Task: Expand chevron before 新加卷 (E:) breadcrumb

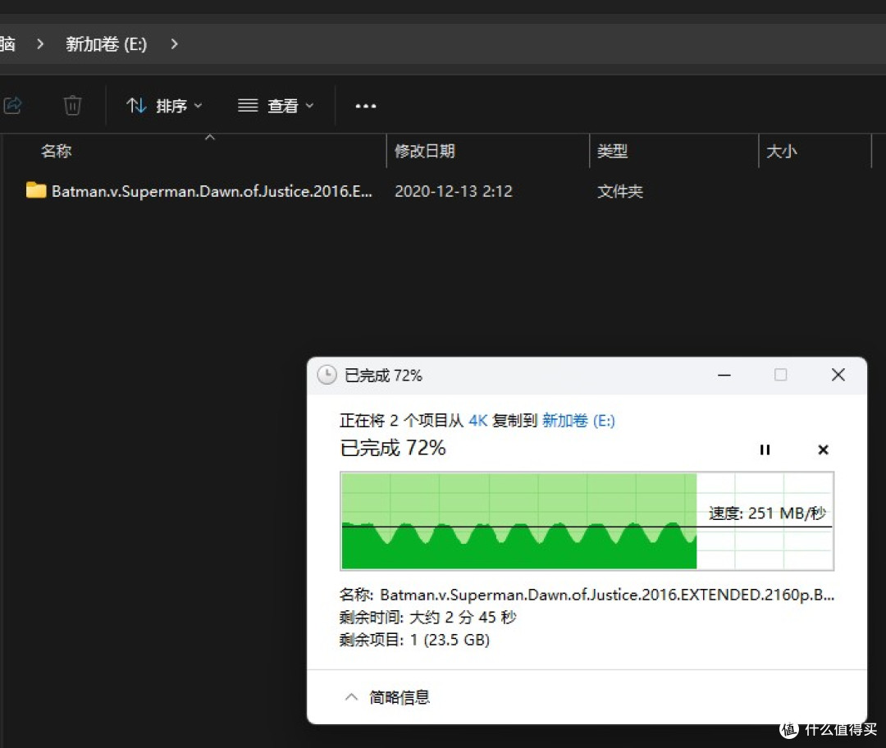Action: (x=40, y=44)
